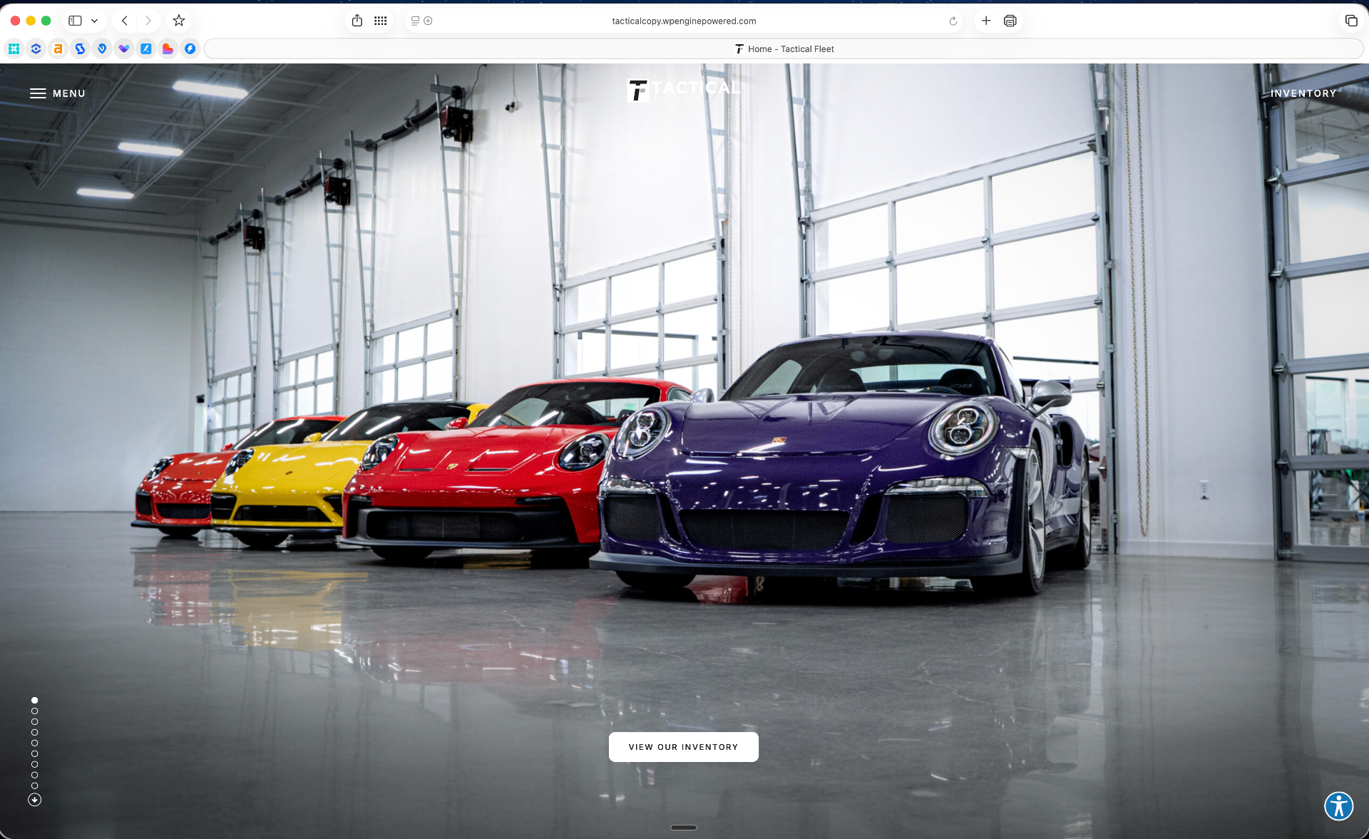This screenshot has height=839, width=1369.
Task: Jump to the ninth section dot
Action: point(34,786)
